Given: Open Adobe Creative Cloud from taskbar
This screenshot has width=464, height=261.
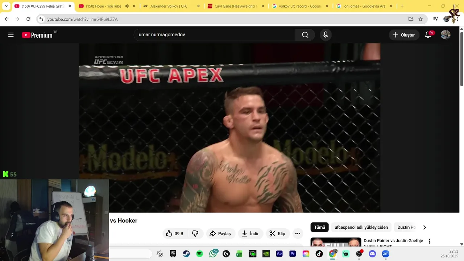Looking at the screenshot, I should click(306, 254).
